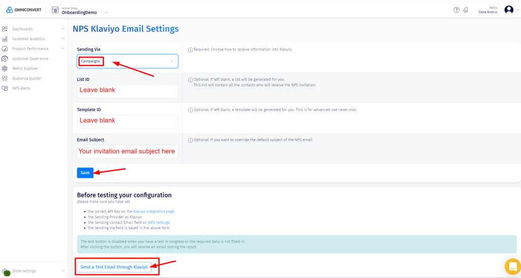Viewport: 521px width, 278px height.
Task: Go to Audience Builder
Action: pos(27,78)
